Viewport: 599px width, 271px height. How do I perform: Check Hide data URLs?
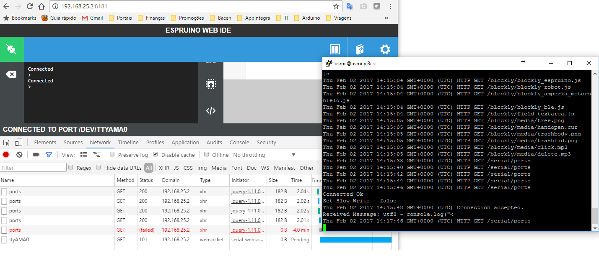99,167
